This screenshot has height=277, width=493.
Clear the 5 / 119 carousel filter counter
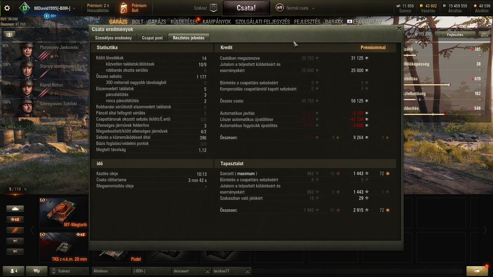pyautogui.click(x=25, y=189)
